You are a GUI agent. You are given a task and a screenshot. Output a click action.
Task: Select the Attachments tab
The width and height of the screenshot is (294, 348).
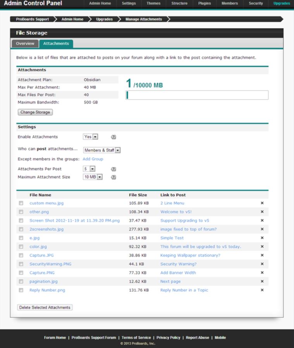coord(56,43)
